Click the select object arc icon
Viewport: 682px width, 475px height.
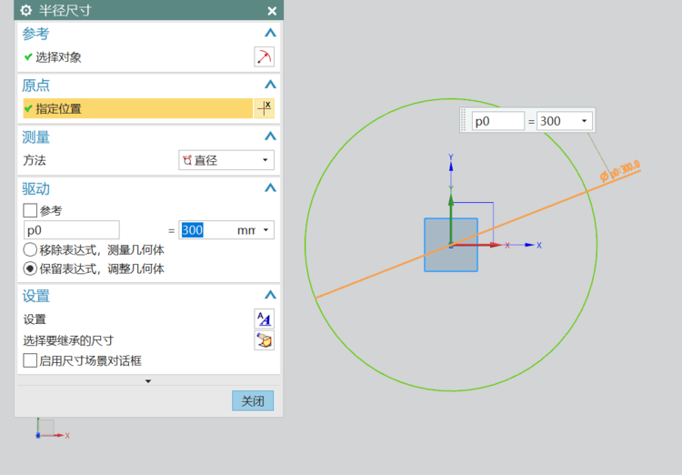(264, 57)
